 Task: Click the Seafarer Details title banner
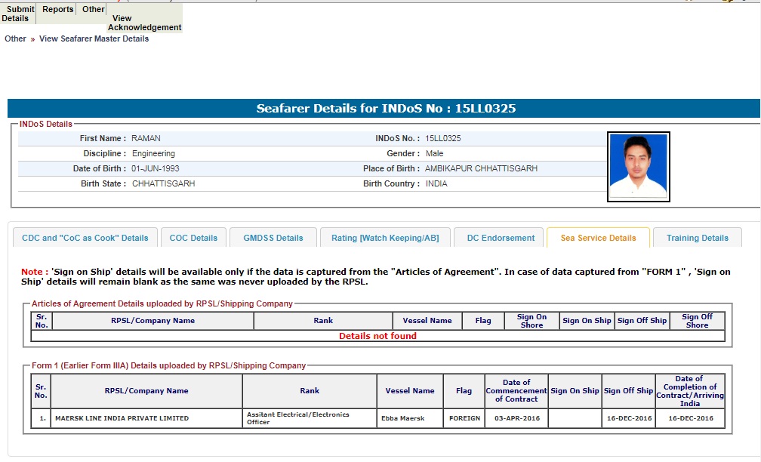pyautogui.click(x=385, y=109)
